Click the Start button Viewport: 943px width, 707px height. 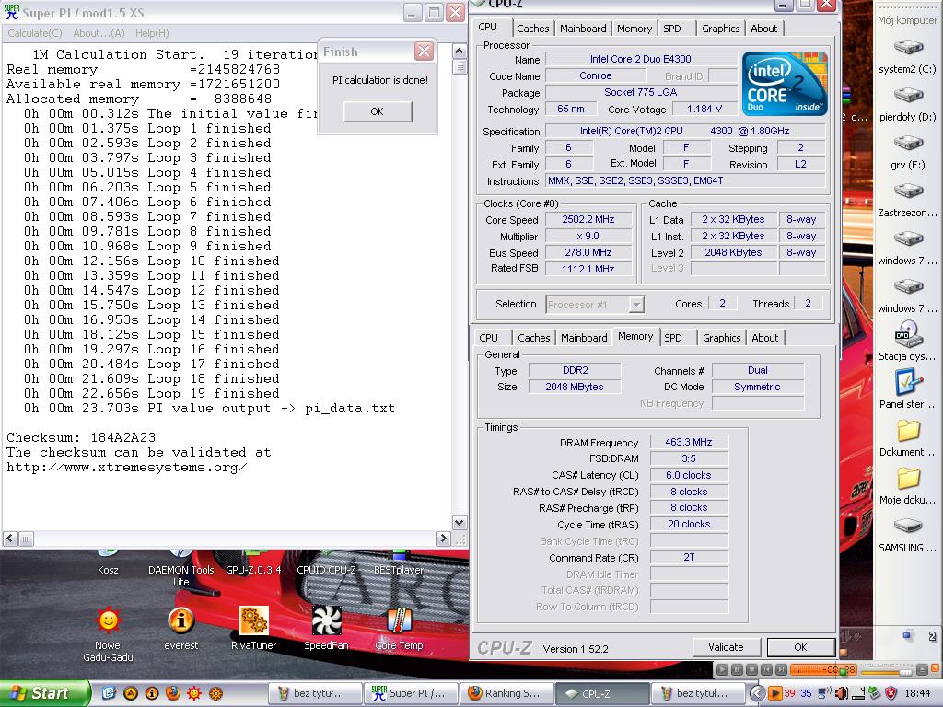[44, 693]
